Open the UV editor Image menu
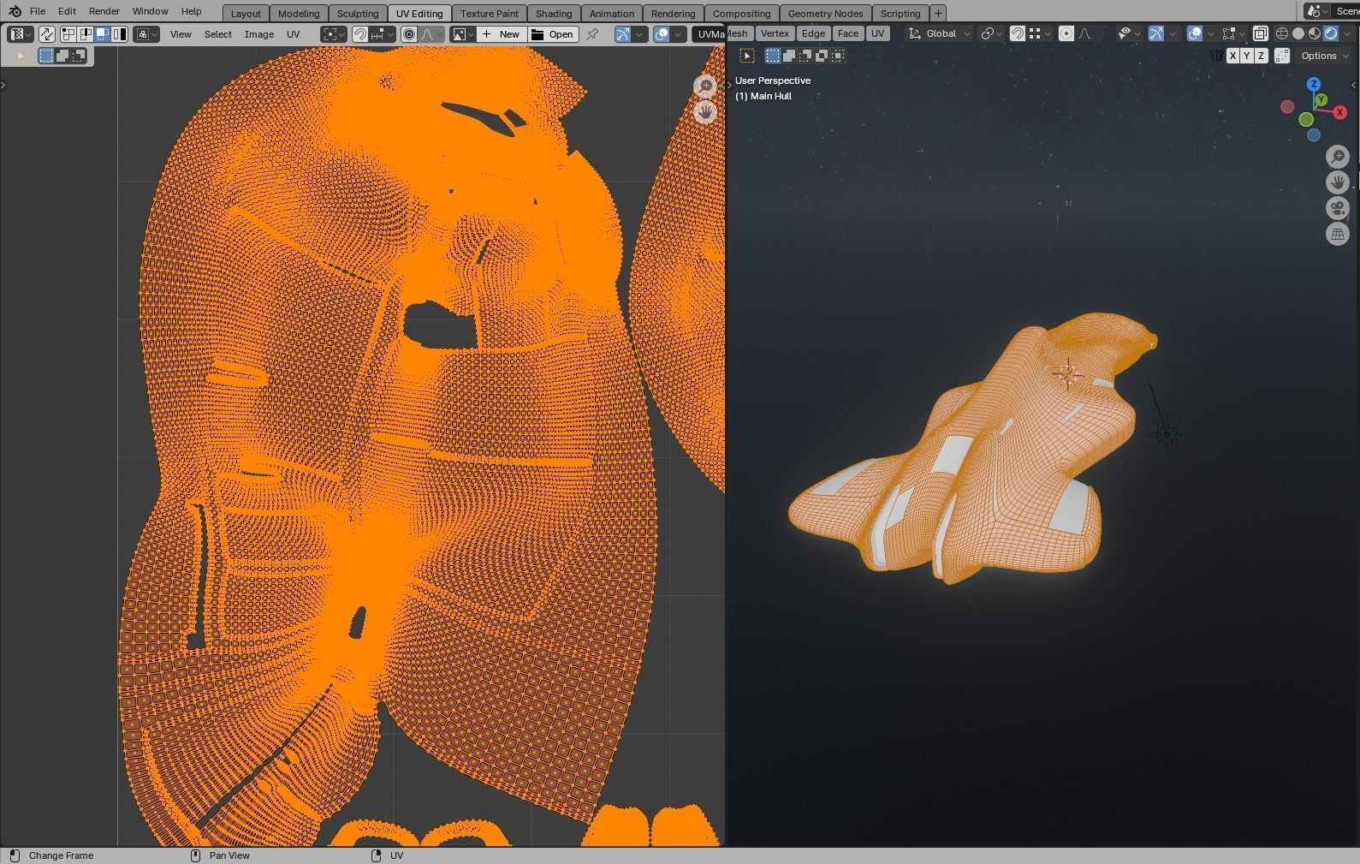This screenshot has height=864, width=1360. coord(259,34)
